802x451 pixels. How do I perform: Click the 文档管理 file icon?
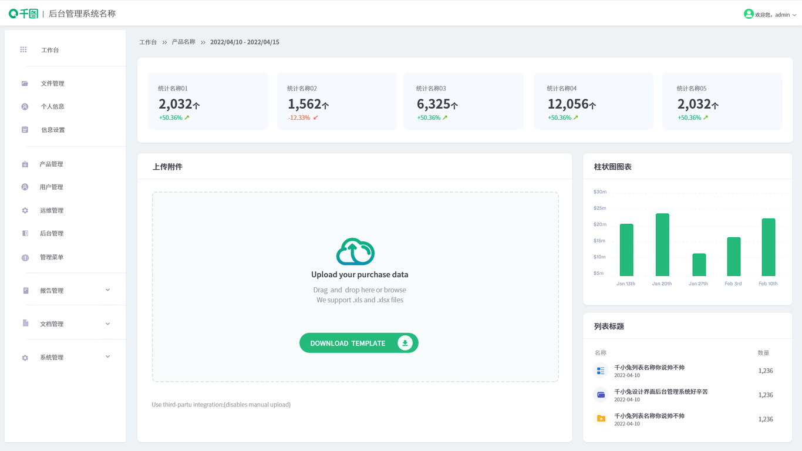coord(25,323)
